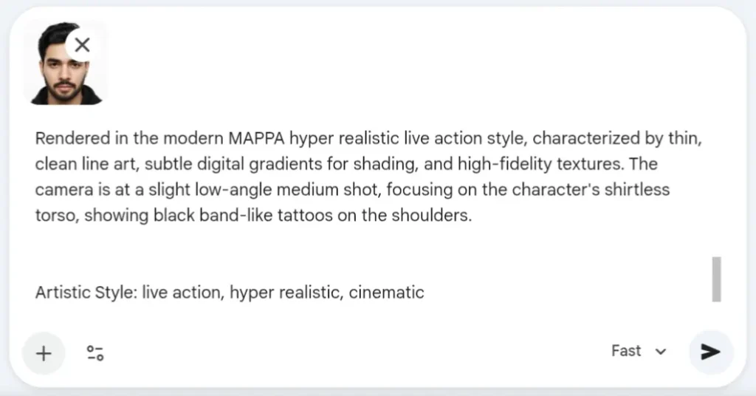Click after the word shoulders
Screen dimensions: 756x396
[x=472, y=216]
